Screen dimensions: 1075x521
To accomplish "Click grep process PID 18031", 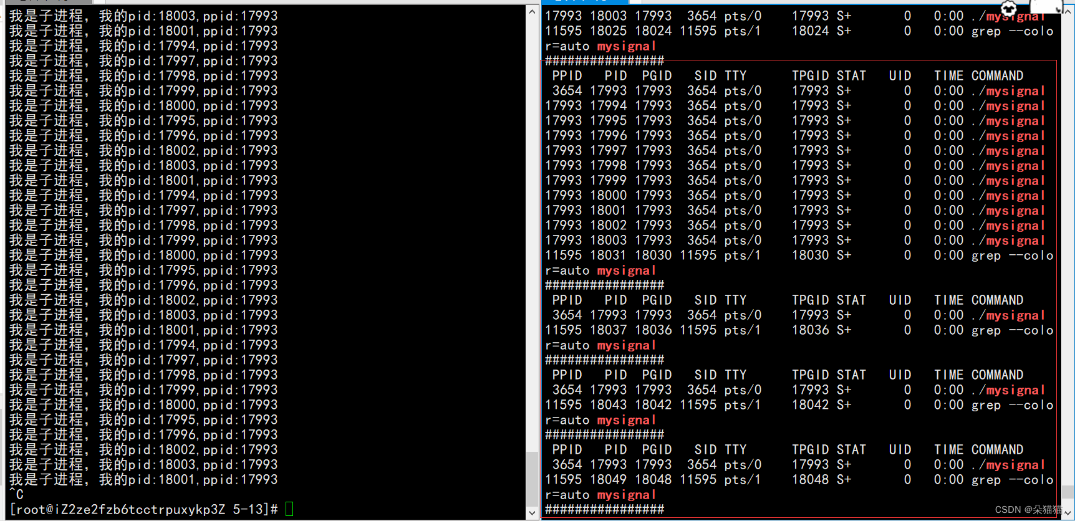I will click(x=608, y=255).
